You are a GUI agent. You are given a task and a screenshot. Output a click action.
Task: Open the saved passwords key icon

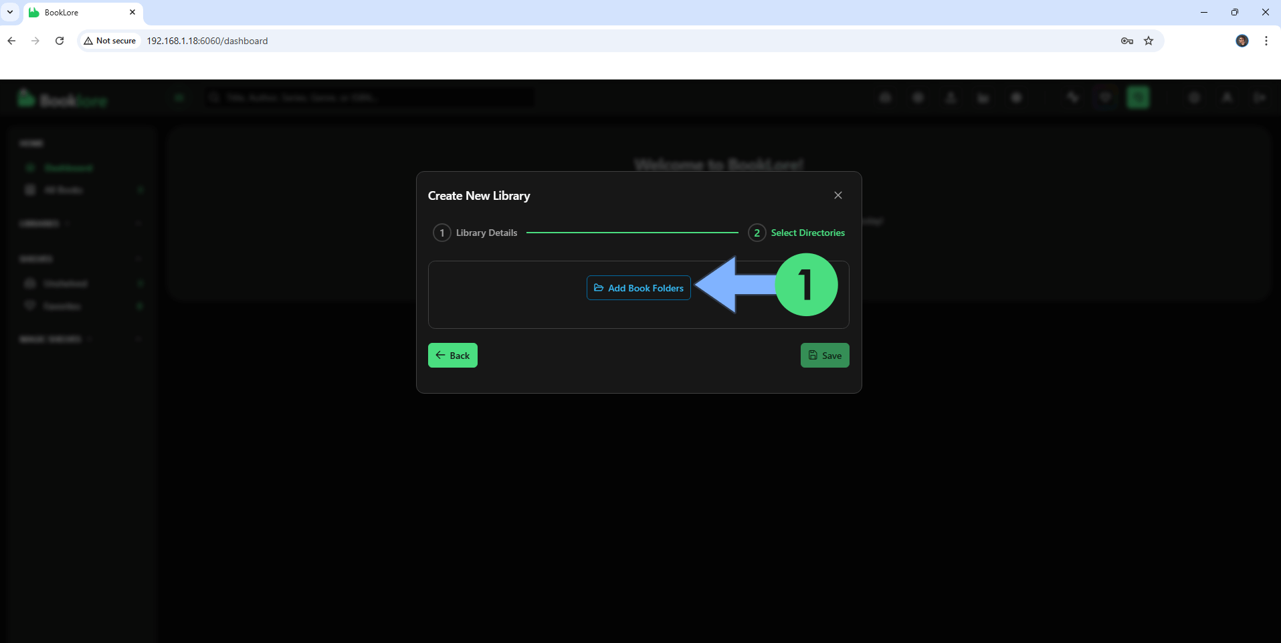tap(1126, 41)
